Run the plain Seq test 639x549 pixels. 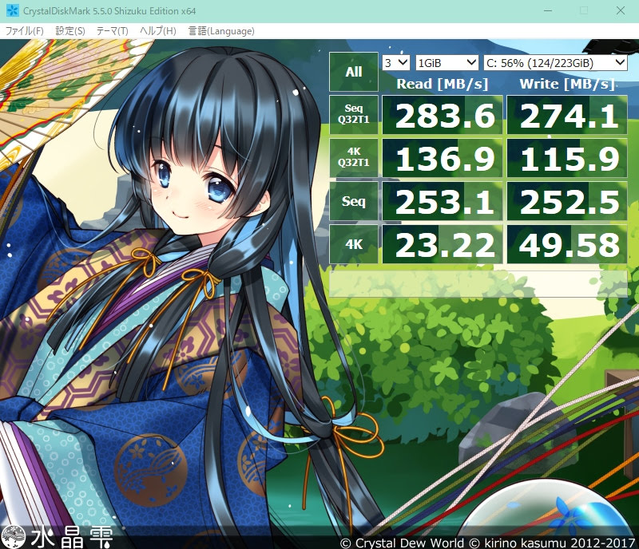click(353, 201)
